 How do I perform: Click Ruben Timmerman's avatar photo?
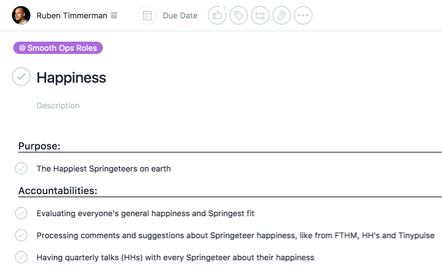coord(21,15)
